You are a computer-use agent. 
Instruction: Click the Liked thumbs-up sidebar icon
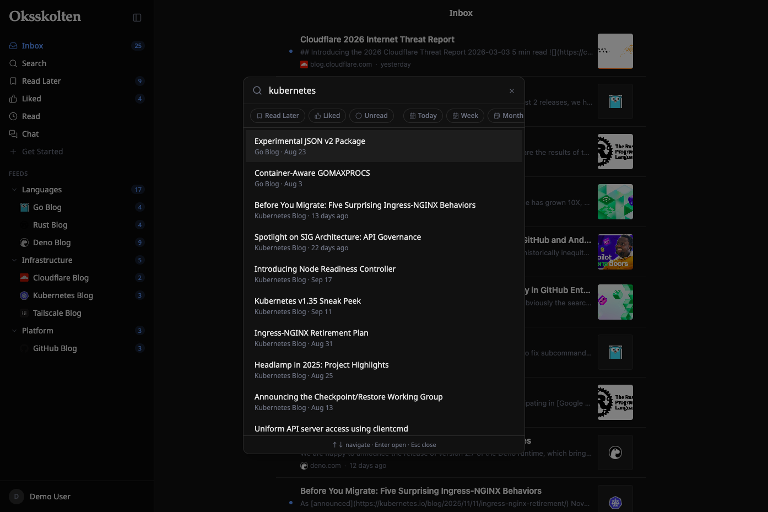(x=13, y=99)
